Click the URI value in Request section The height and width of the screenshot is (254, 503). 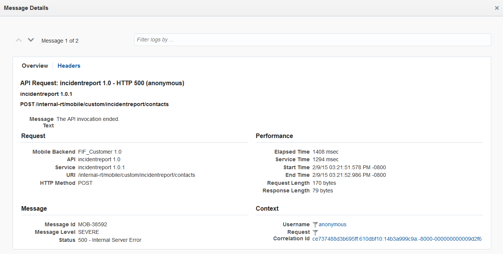click(x=136, y=175)
